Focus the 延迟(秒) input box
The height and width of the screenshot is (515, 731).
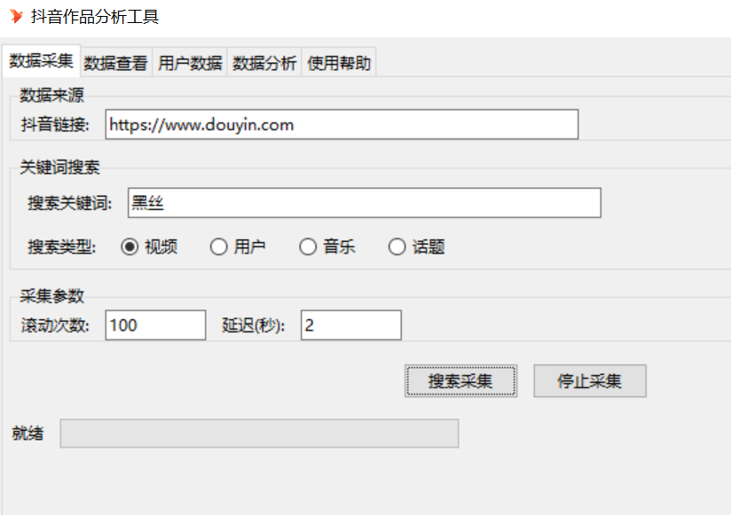point(350,325)
